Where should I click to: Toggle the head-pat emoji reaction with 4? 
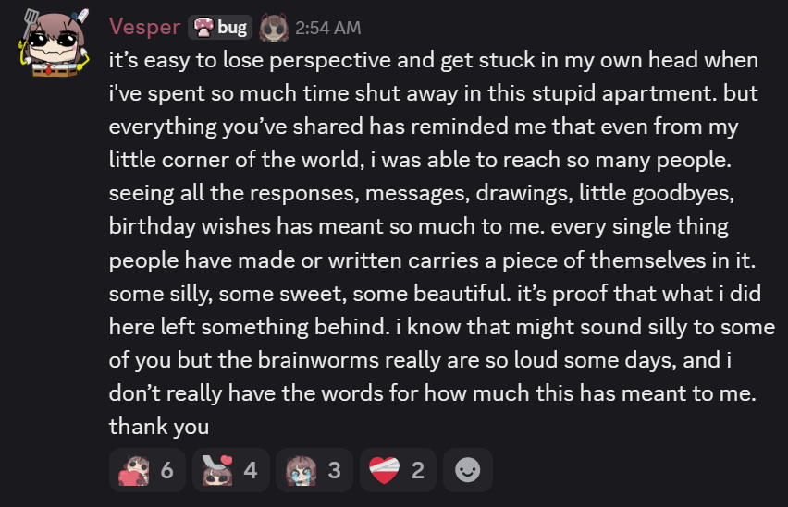click(229, 471)
